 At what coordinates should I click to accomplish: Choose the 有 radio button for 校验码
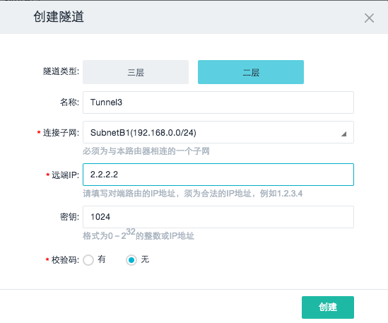[88, 260]
